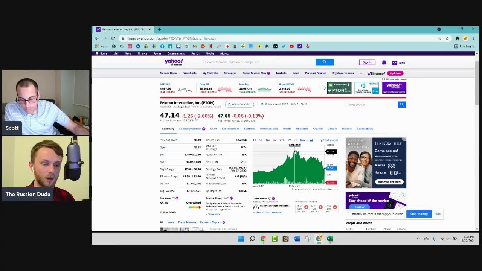Hide the screen sharing notice
This screenshot has height=271, width=482.
(437, 214)
